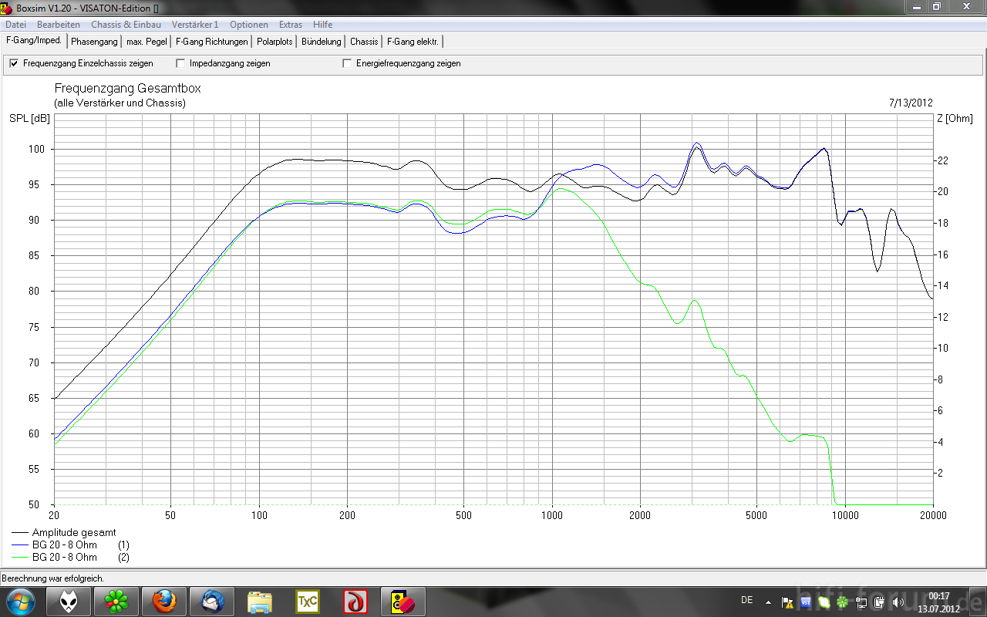Screen dimensions: 987x617
Task: Enable Impedanzgang zeigen checkbox
Action: [x=181, y=63]
